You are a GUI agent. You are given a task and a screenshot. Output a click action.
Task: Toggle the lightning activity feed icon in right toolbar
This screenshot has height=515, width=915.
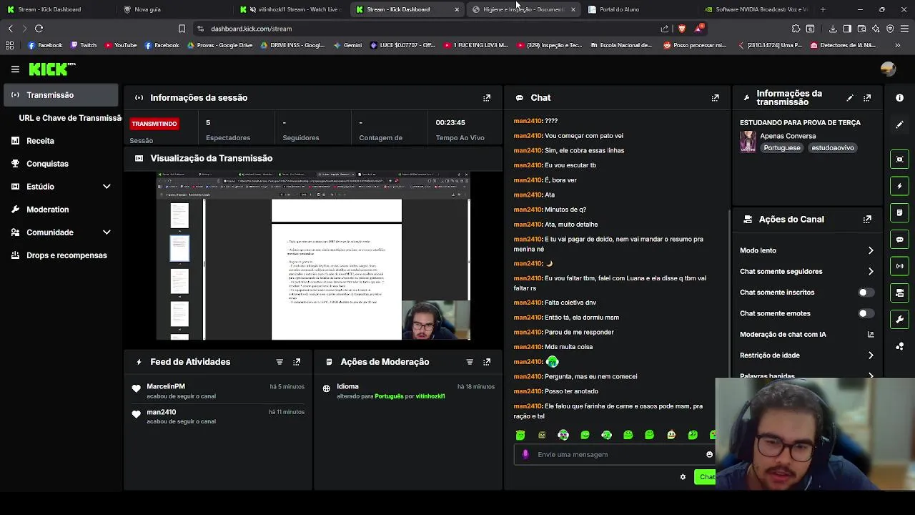click(x=900, y=186)
